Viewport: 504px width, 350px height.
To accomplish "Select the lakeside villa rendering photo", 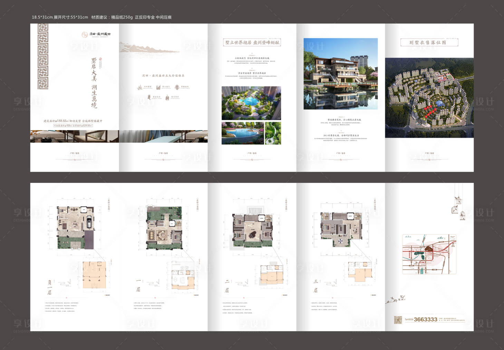I will (340, 74).
